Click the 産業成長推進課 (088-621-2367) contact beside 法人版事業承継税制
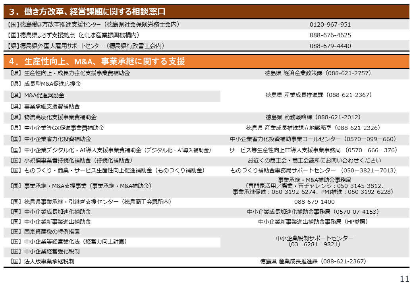This screenshot has width=413, height=286. [x=313, y=261]
